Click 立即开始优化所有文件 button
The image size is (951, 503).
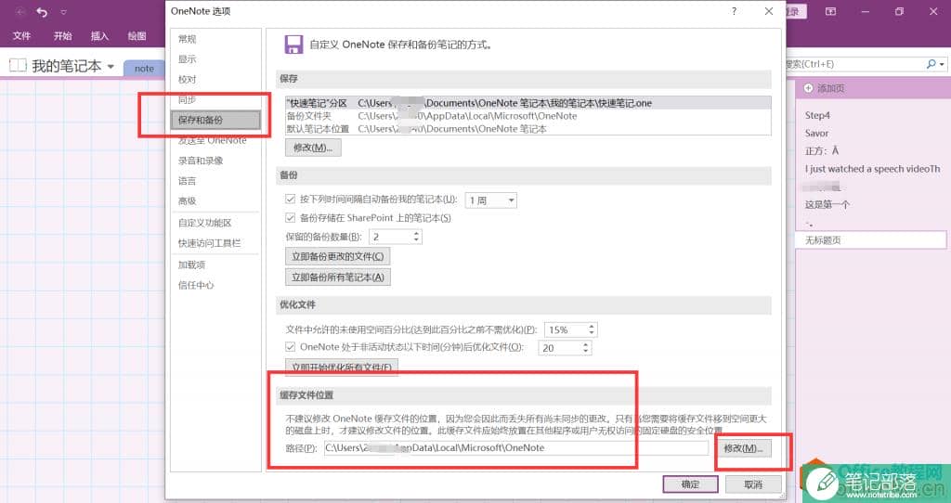pos(342,368)
